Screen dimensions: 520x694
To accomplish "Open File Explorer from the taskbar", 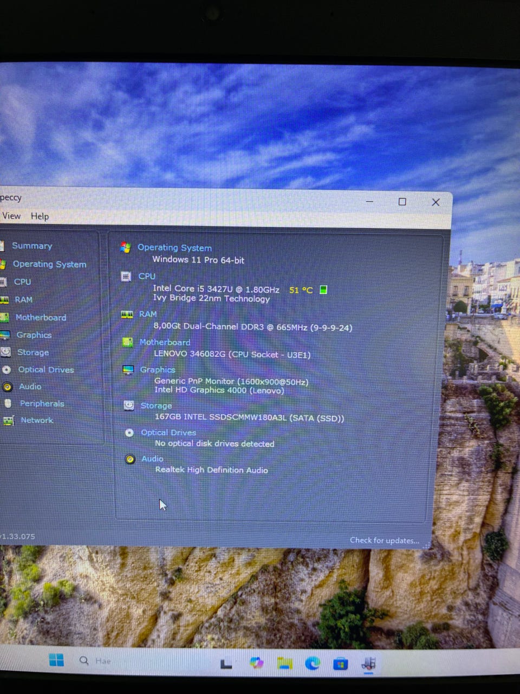I will [284, 663].
